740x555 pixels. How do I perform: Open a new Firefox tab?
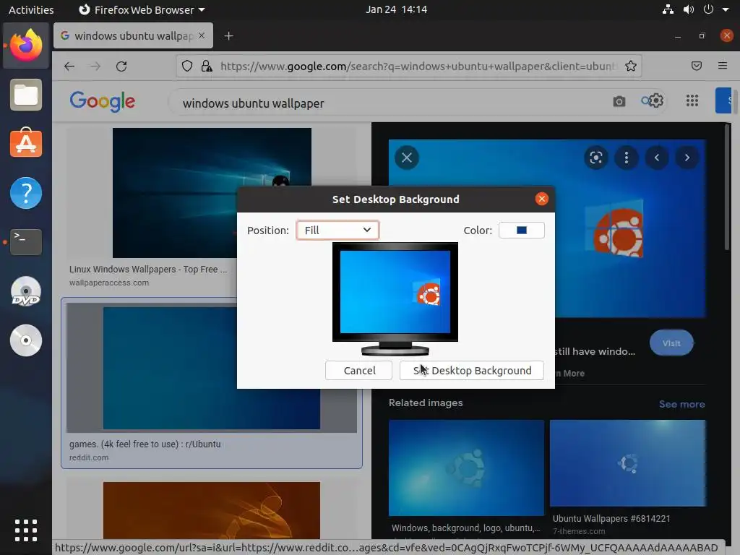(x=228, y=36)
